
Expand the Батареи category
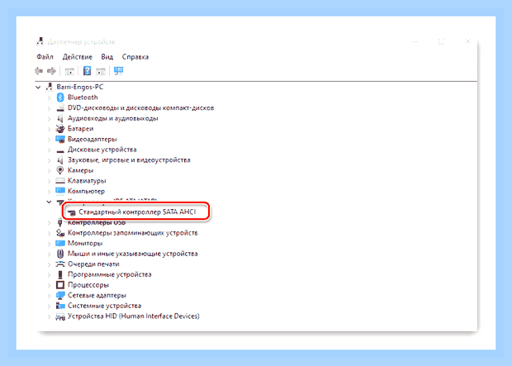(x=49, y=129)
